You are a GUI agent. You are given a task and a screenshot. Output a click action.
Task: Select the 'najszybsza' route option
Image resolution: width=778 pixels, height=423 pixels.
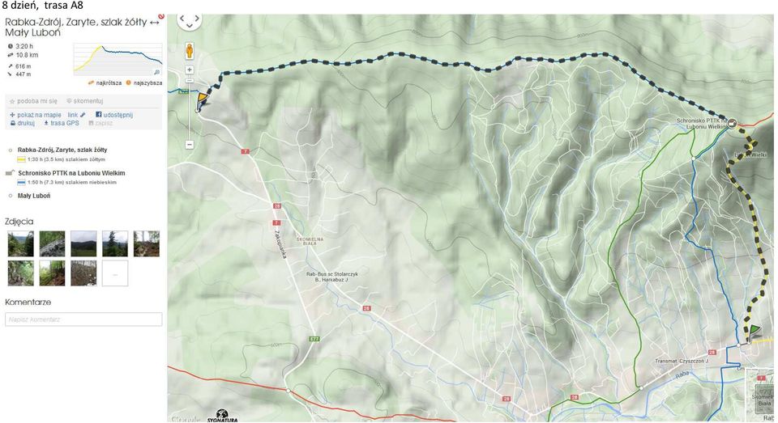(x=144, y=82)
